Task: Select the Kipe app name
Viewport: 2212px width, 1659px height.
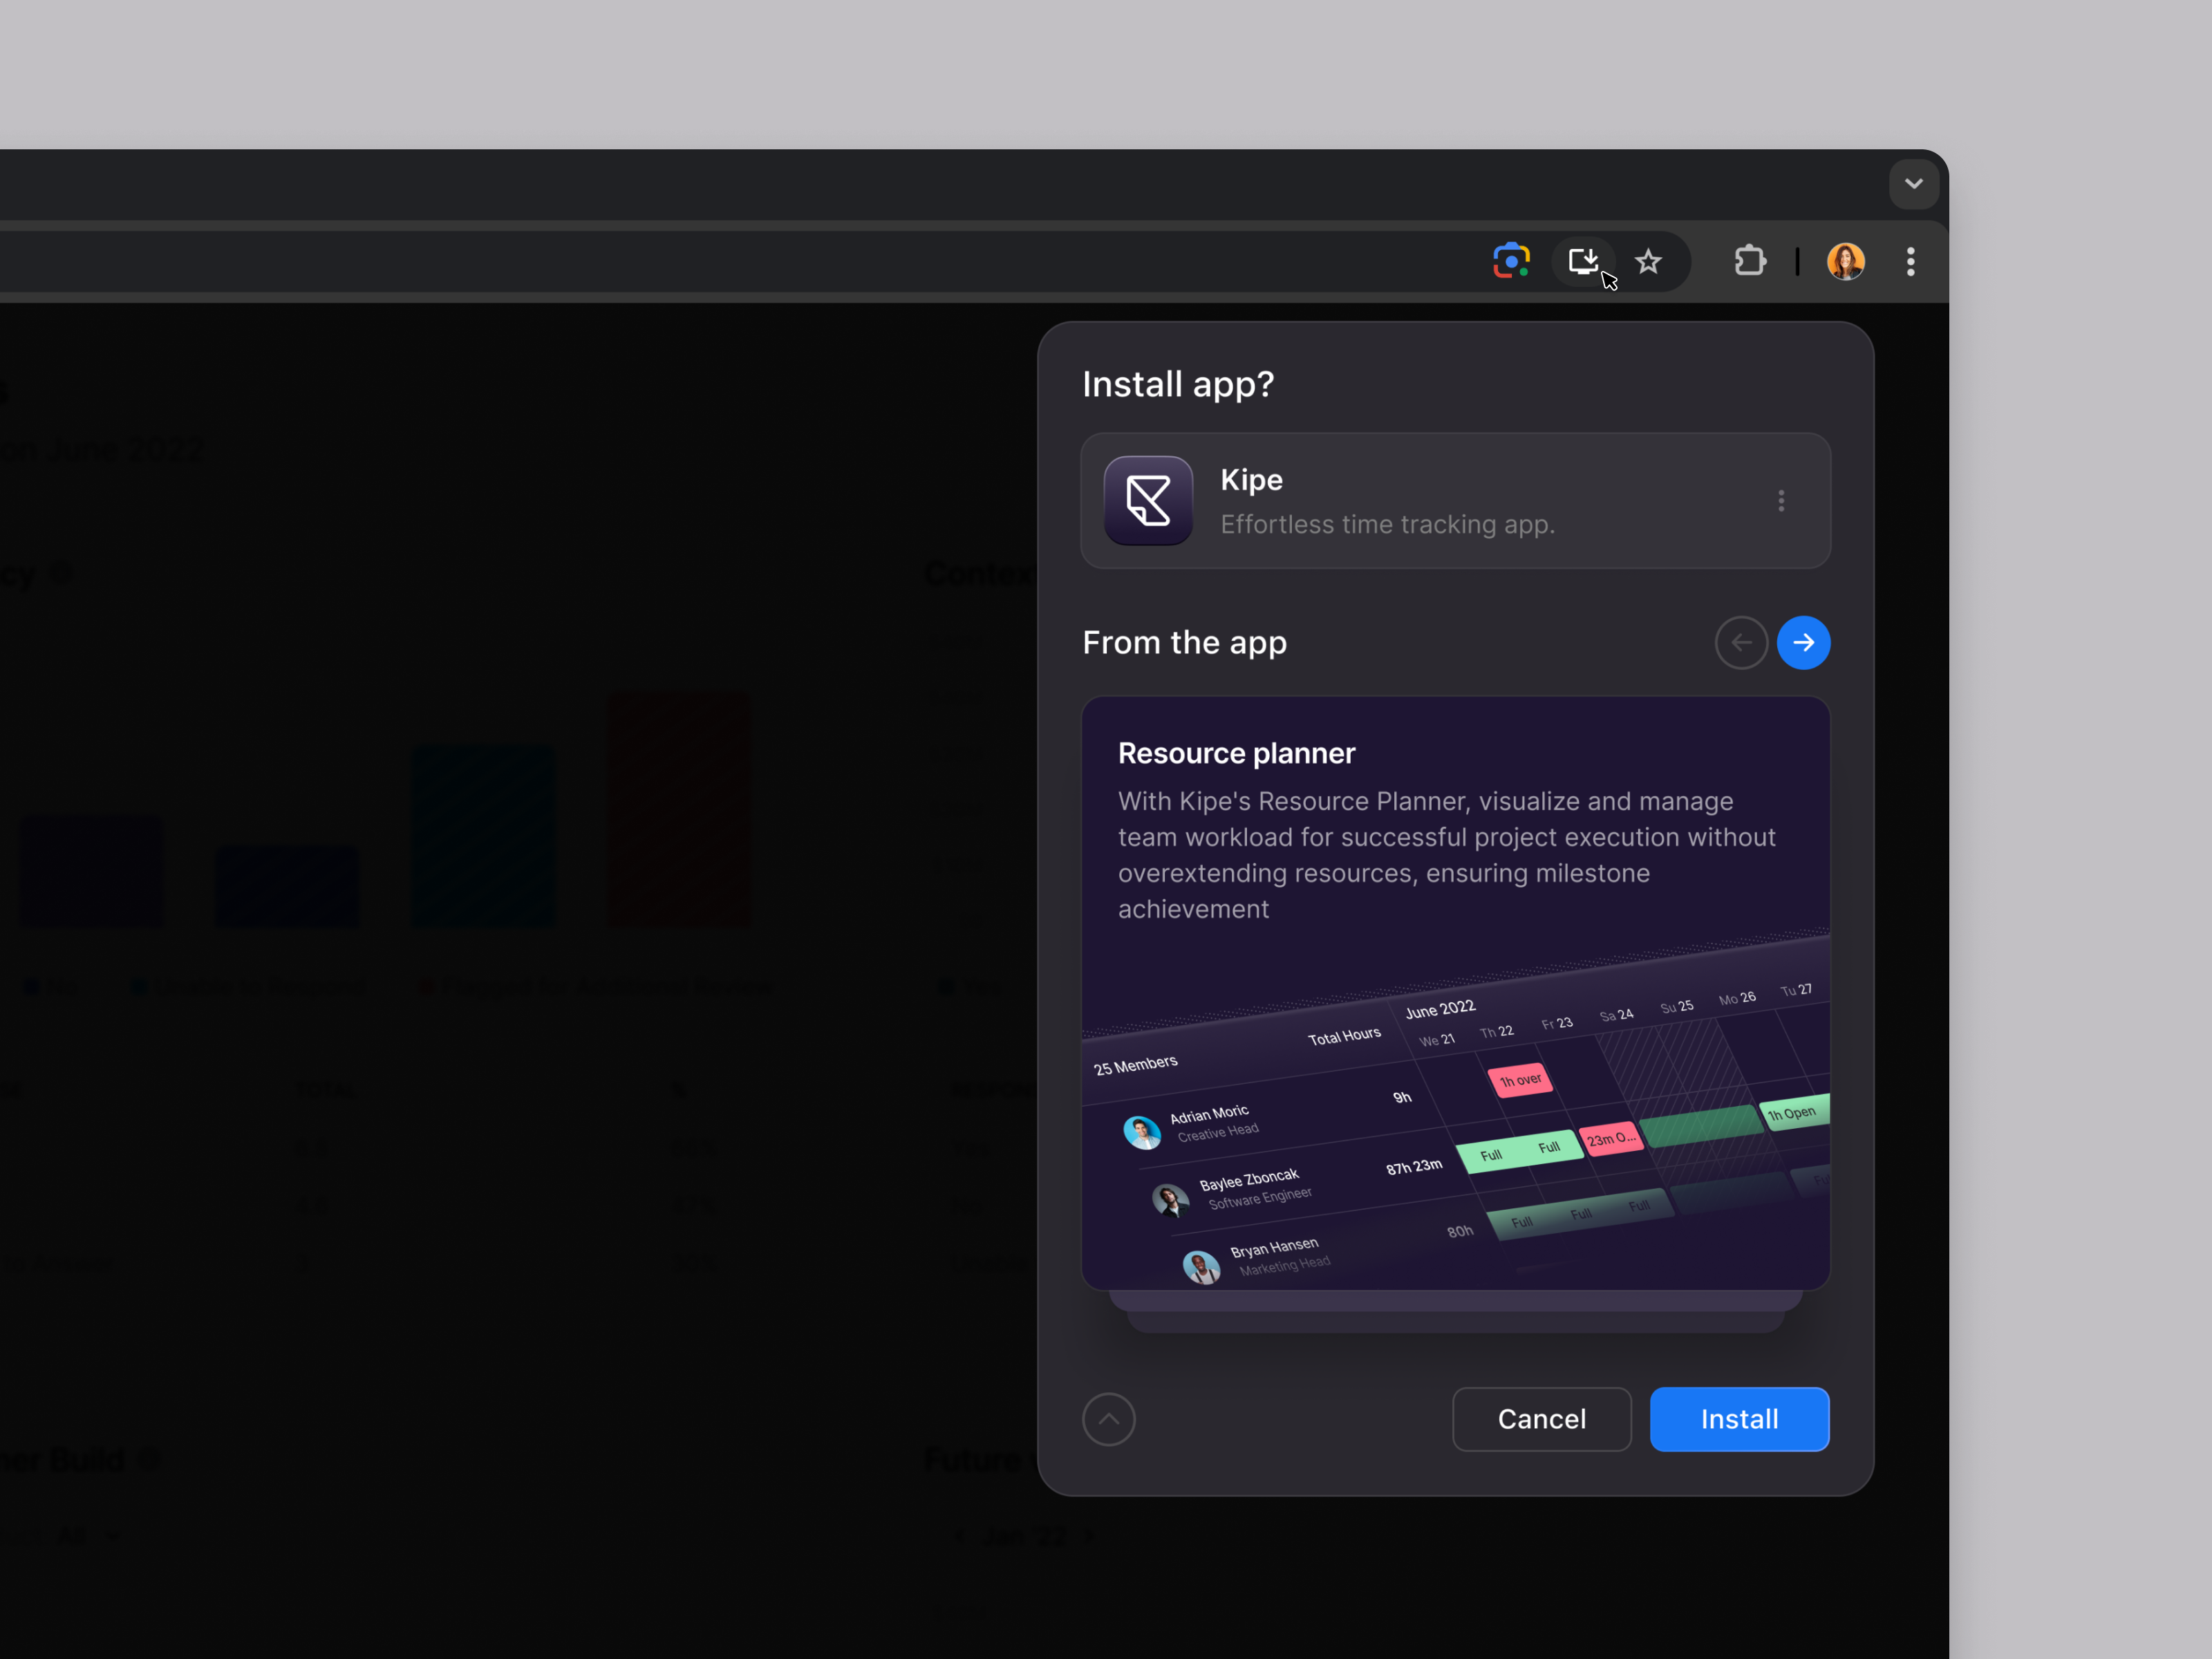Action: tap(1251, 480)
